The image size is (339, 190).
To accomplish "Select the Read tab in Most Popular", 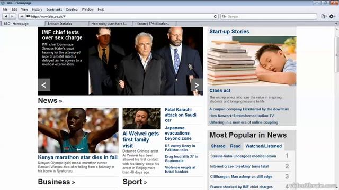I will click(x=235, y=146).
